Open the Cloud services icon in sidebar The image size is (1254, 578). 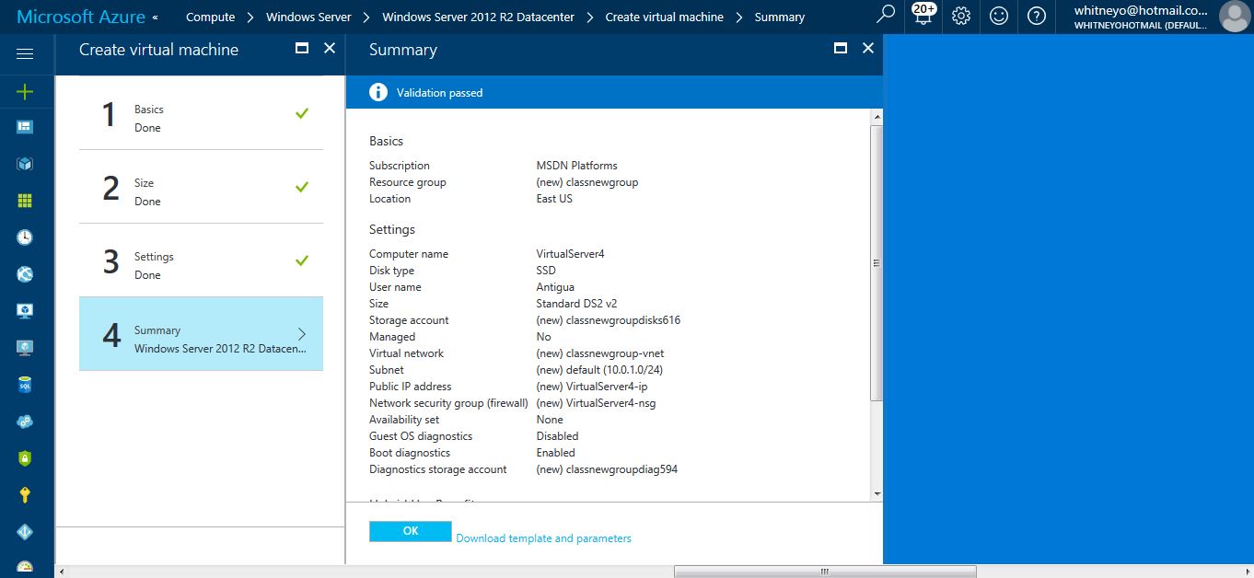pos(25,422)
